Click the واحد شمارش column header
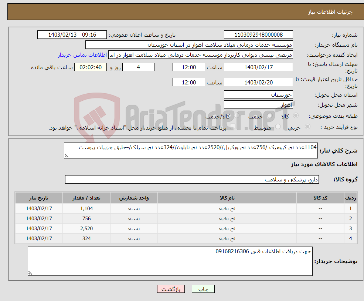Viewport: 364px width, 301px height. 134,198
